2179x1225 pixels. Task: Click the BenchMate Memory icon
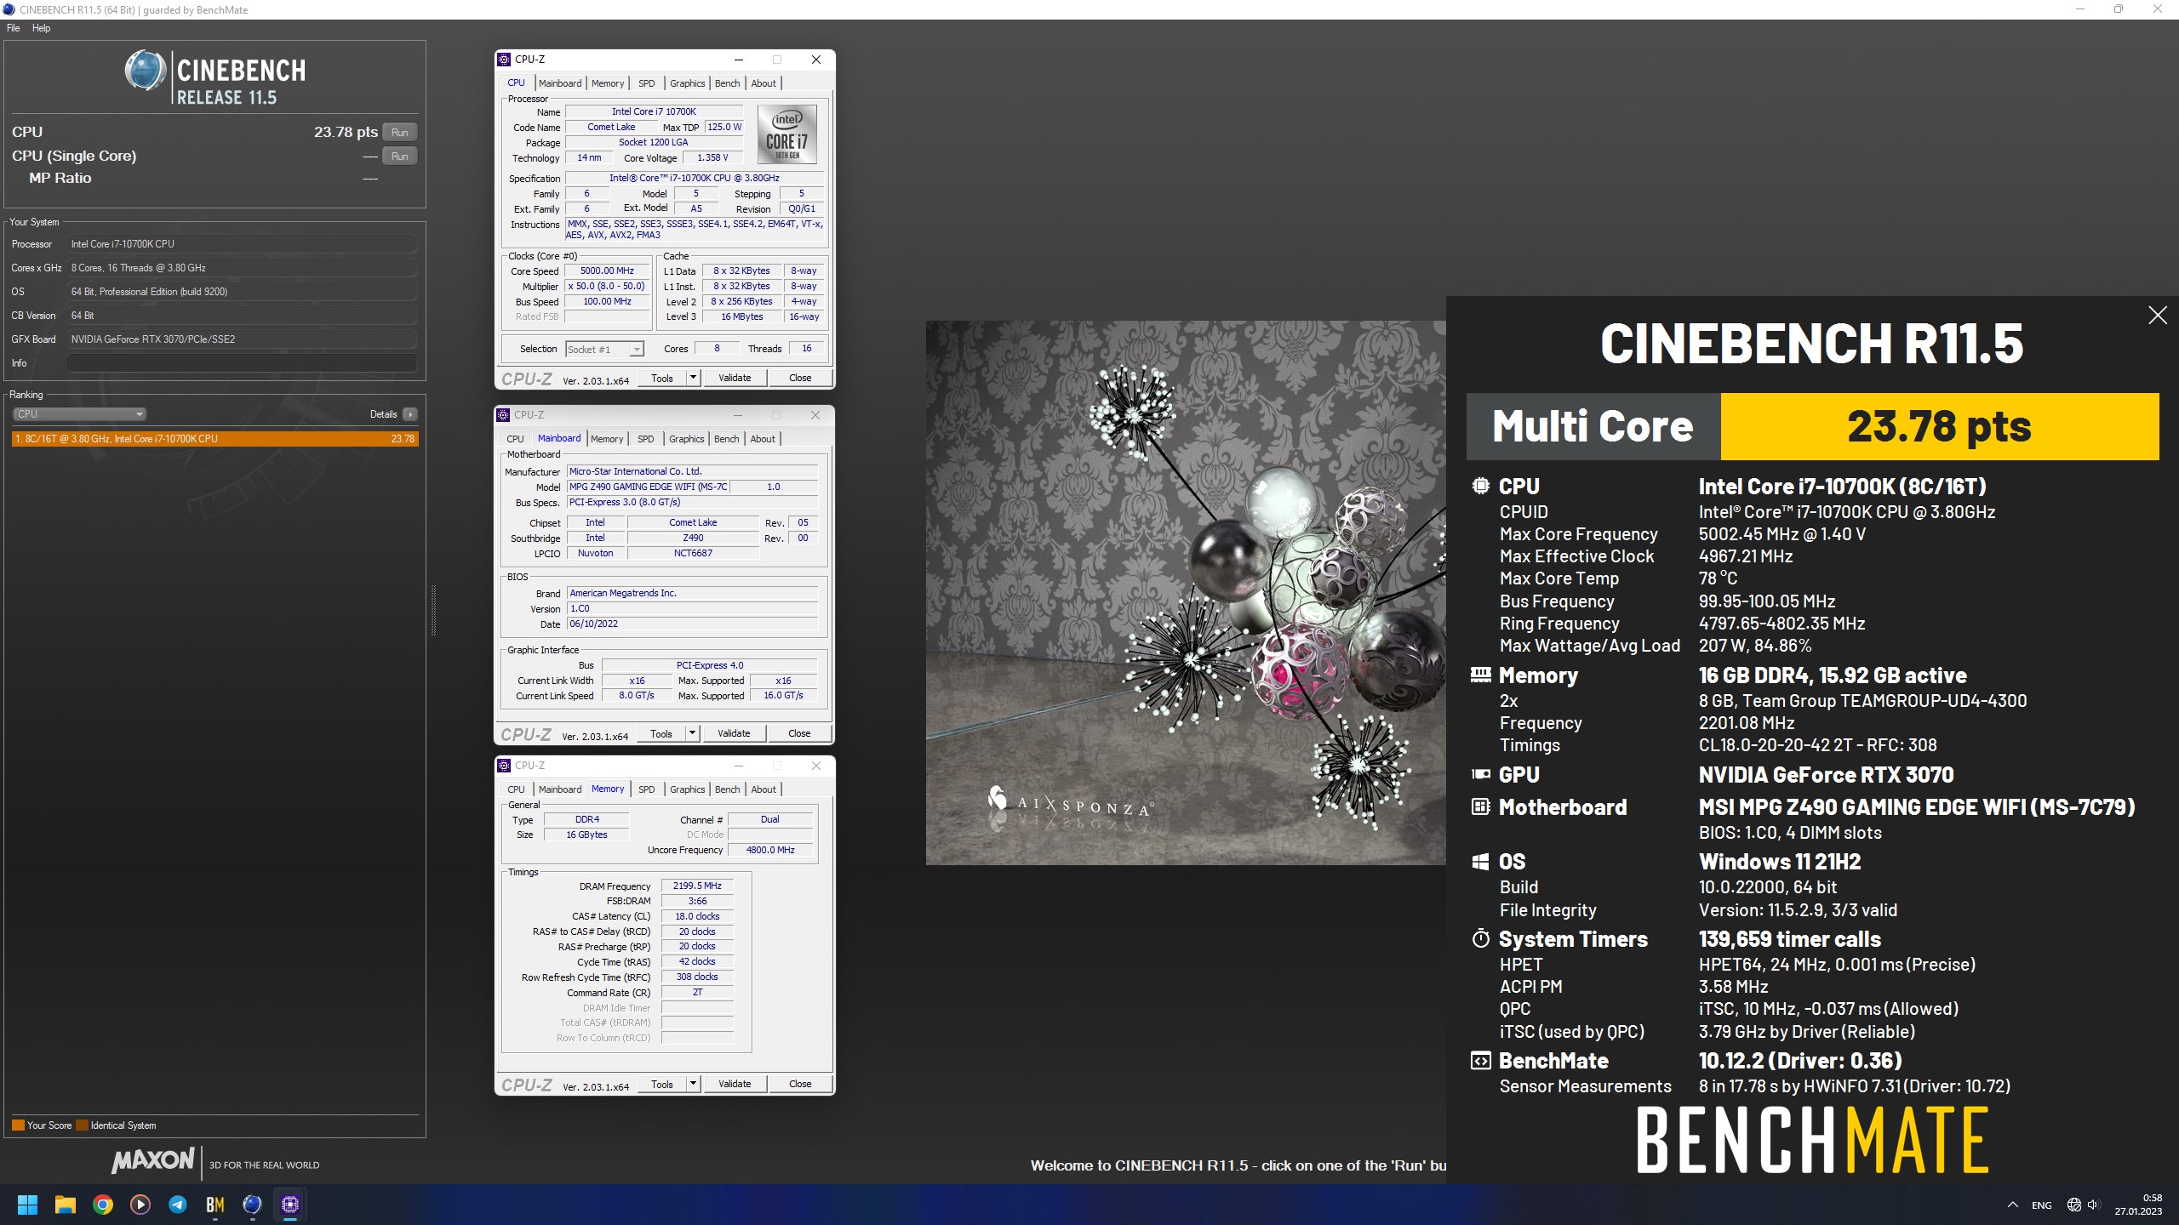[1481, 675]
